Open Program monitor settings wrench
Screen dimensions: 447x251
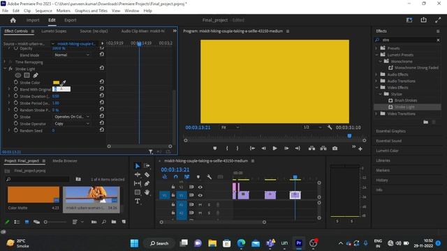330,127
